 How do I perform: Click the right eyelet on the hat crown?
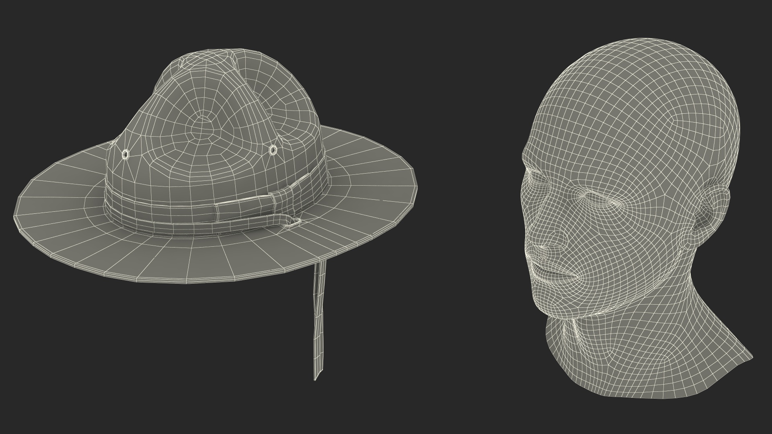[273, 150]
